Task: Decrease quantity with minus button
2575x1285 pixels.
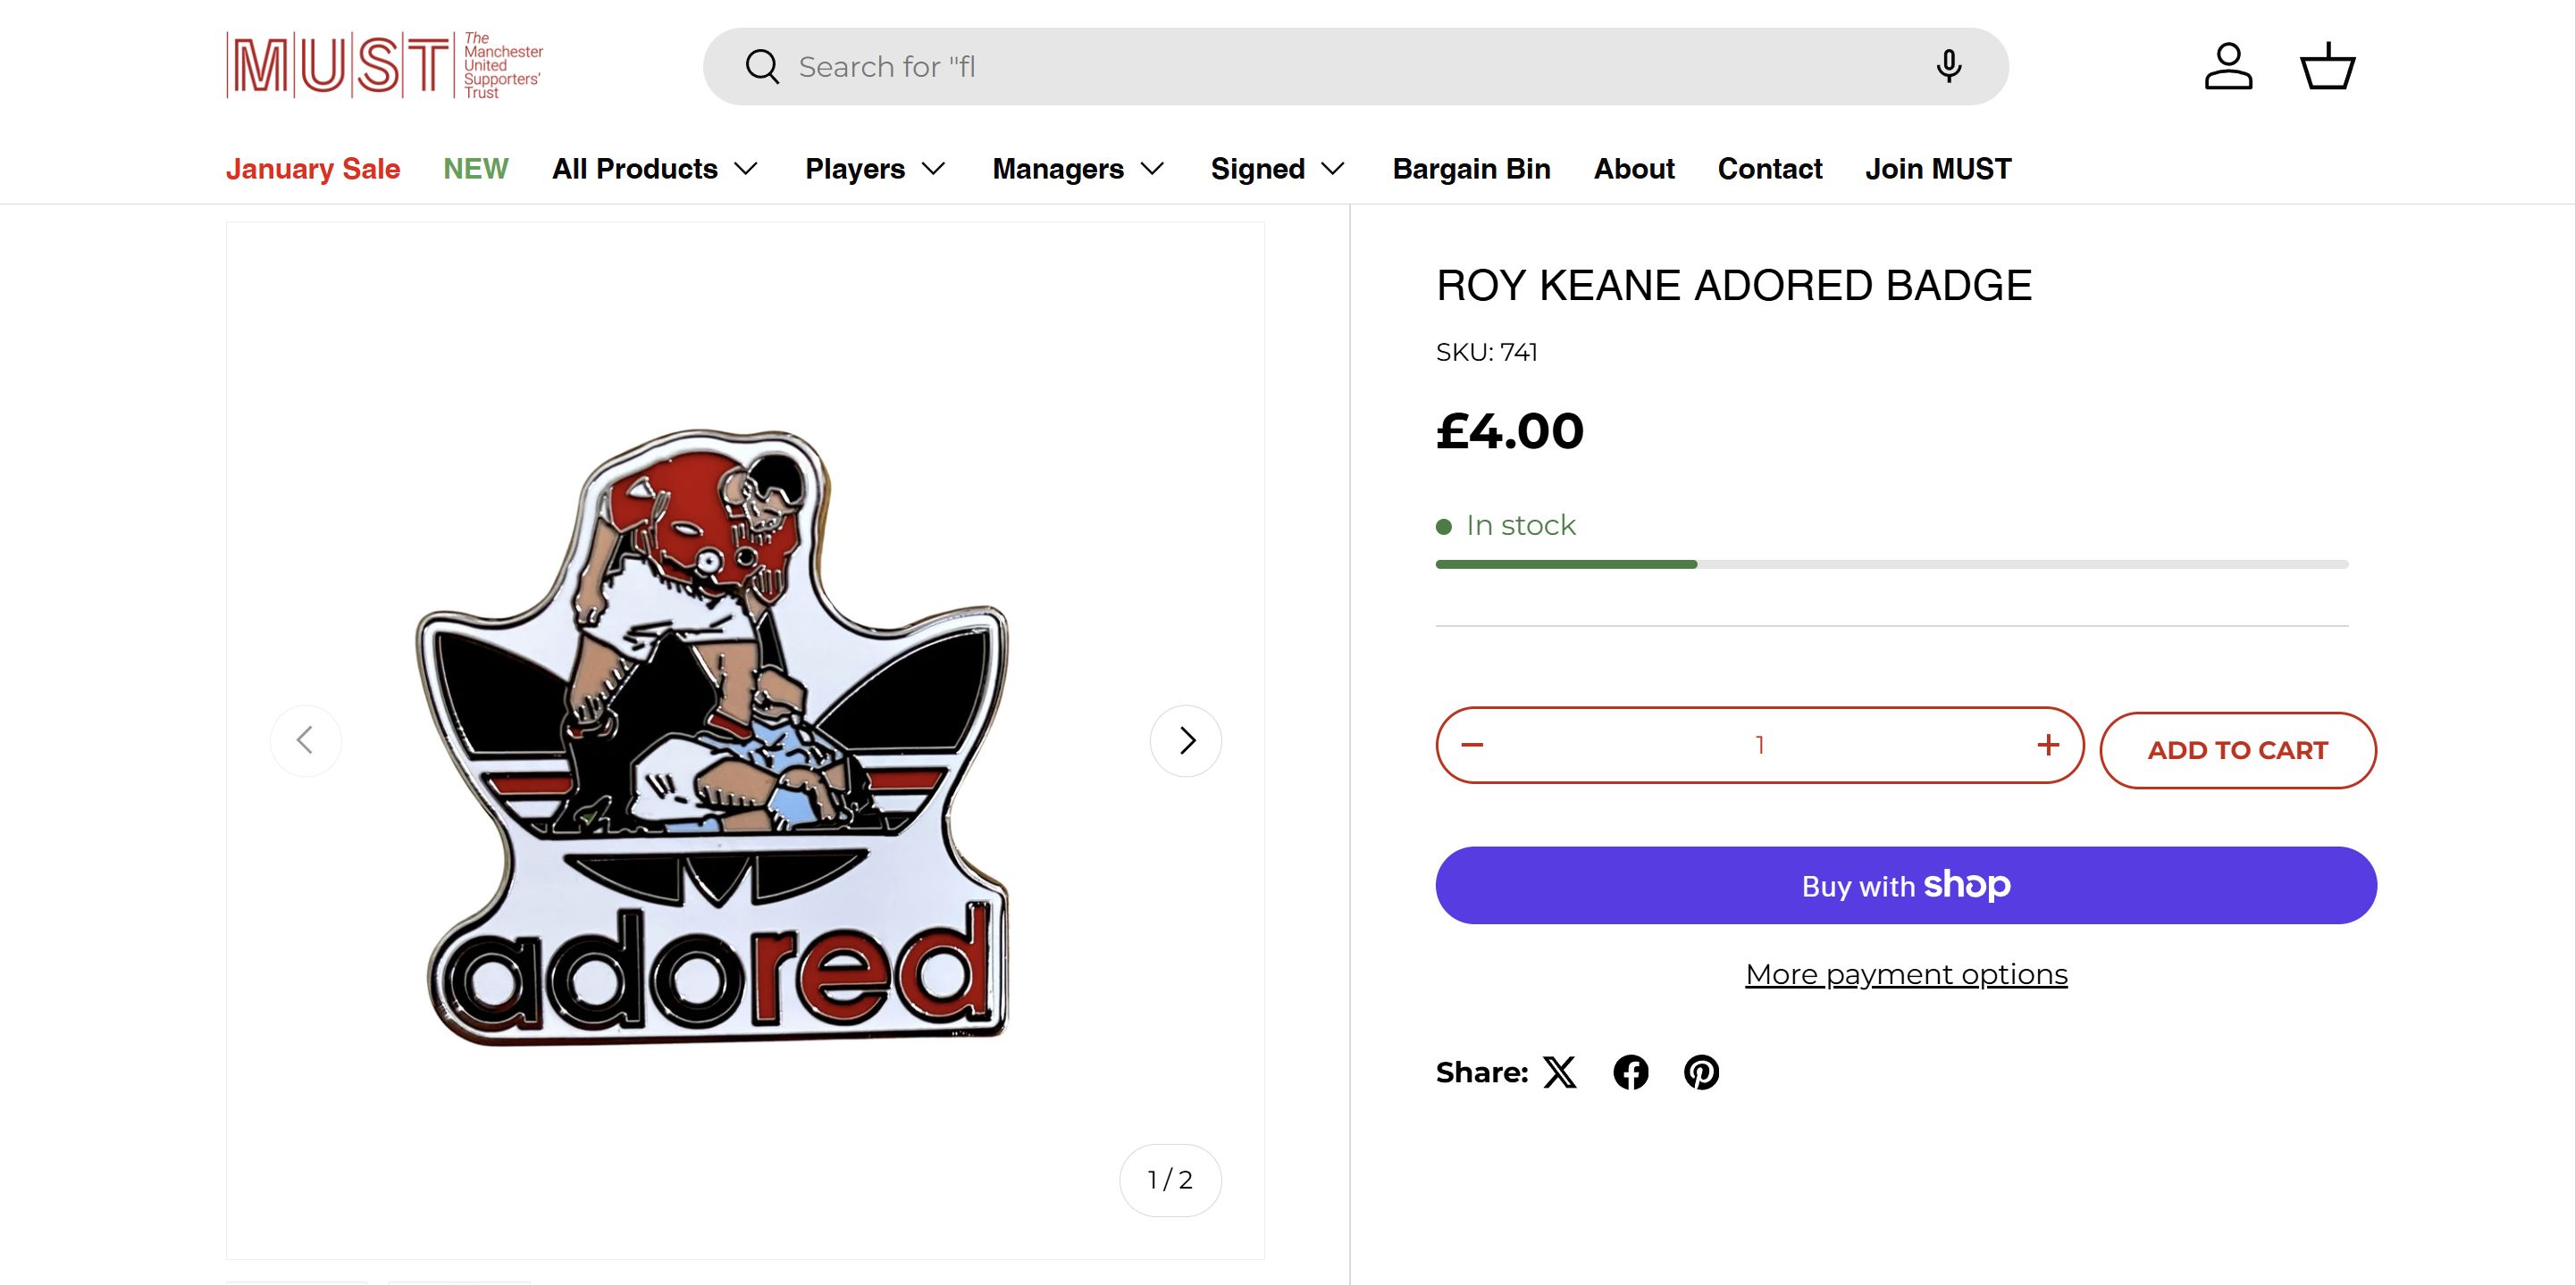Action: tap(1472, 746)
